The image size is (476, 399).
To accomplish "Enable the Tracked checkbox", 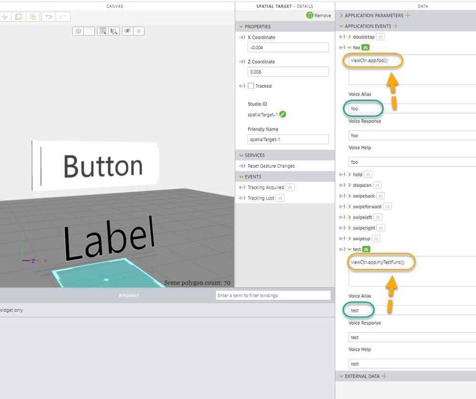I will point(251,86).
